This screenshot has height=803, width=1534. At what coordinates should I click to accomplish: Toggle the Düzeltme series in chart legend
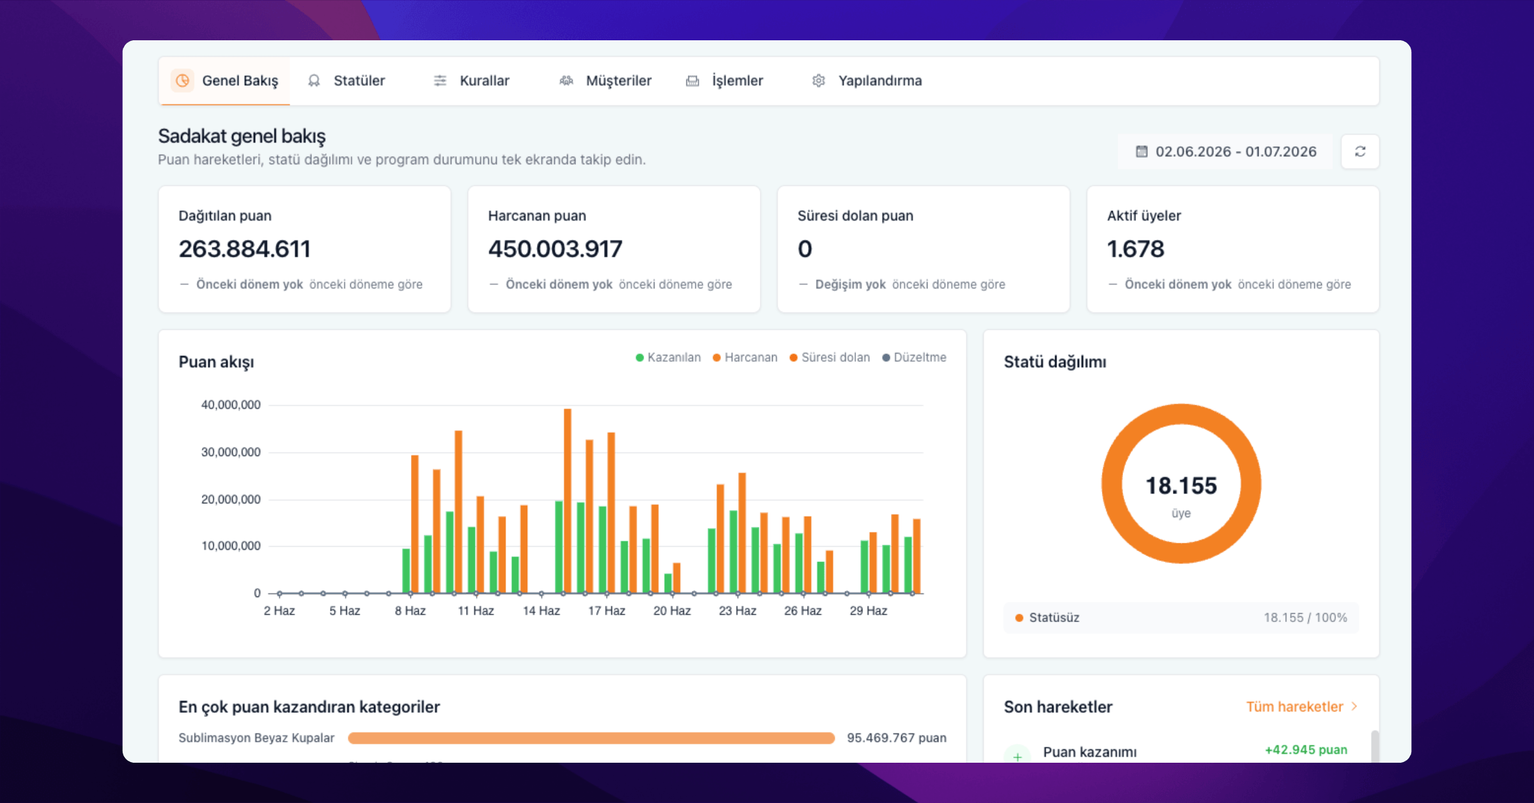(914, 357)
